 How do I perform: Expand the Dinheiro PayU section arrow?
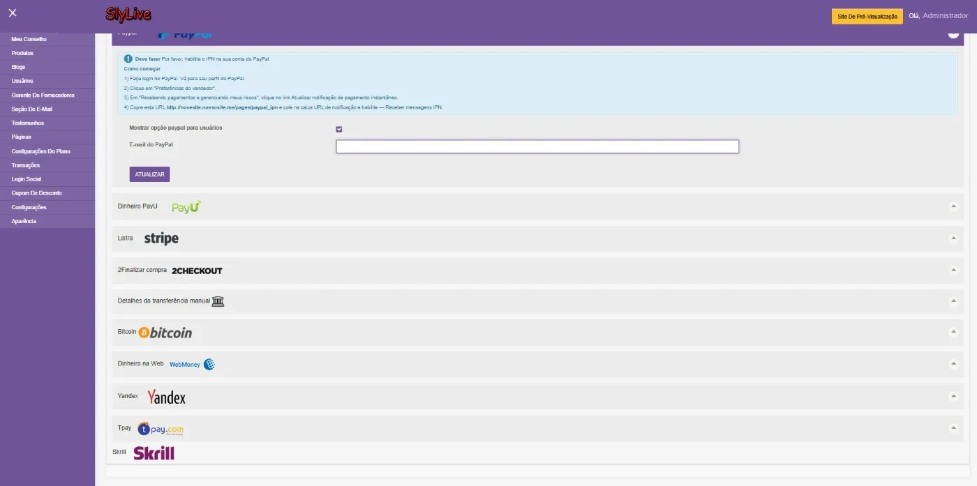pos(953,206)
